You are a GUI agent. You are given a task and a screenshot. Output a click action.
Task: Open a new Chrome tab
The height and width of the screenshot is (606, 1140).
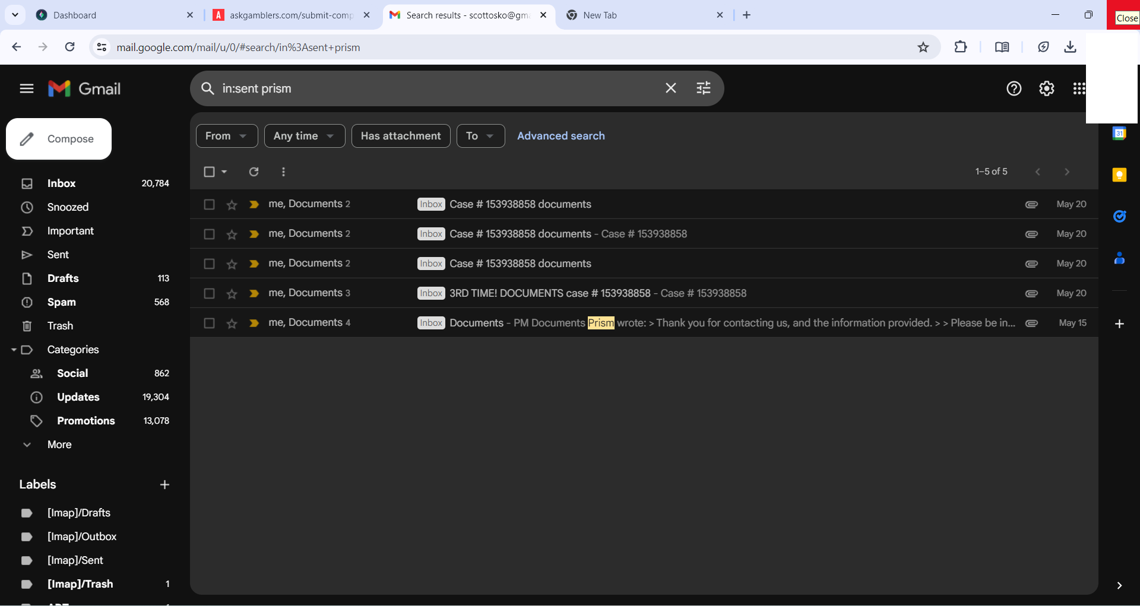(747, 15)
